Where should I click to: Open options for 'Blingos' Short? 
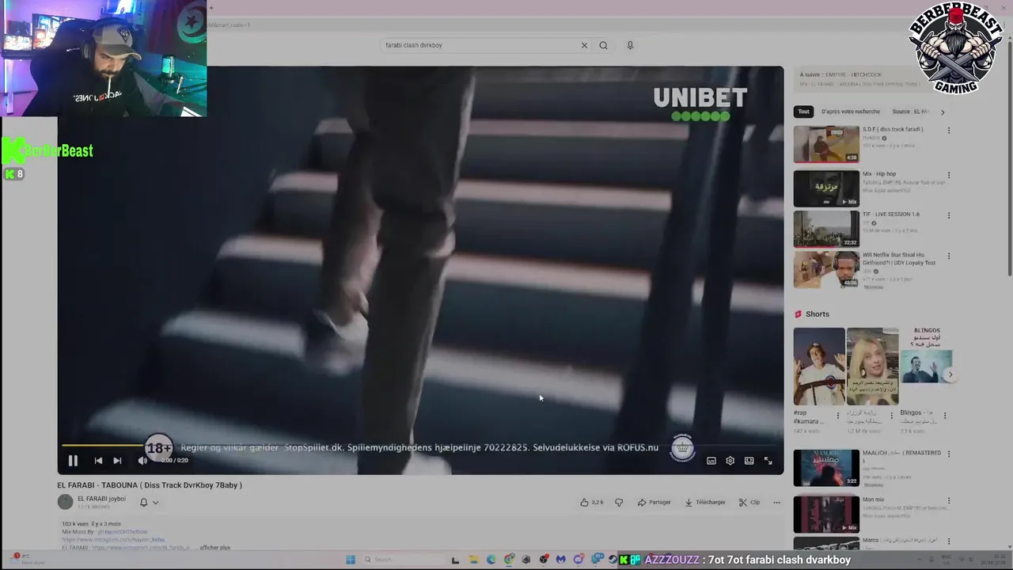[944, 415]
